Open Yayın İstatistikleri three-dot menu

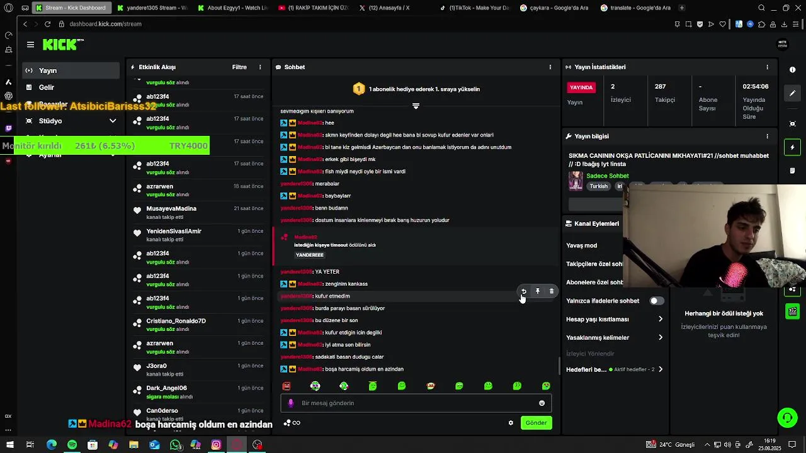pyautogui.click(x=767, y=67)
